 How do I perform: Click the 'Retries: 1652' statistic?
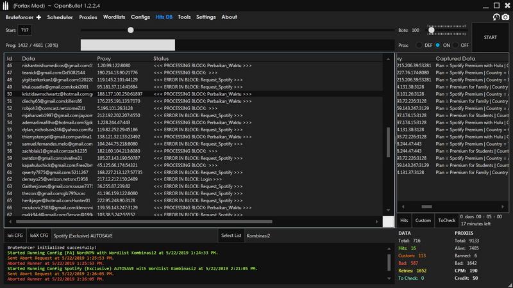[412, 271]
